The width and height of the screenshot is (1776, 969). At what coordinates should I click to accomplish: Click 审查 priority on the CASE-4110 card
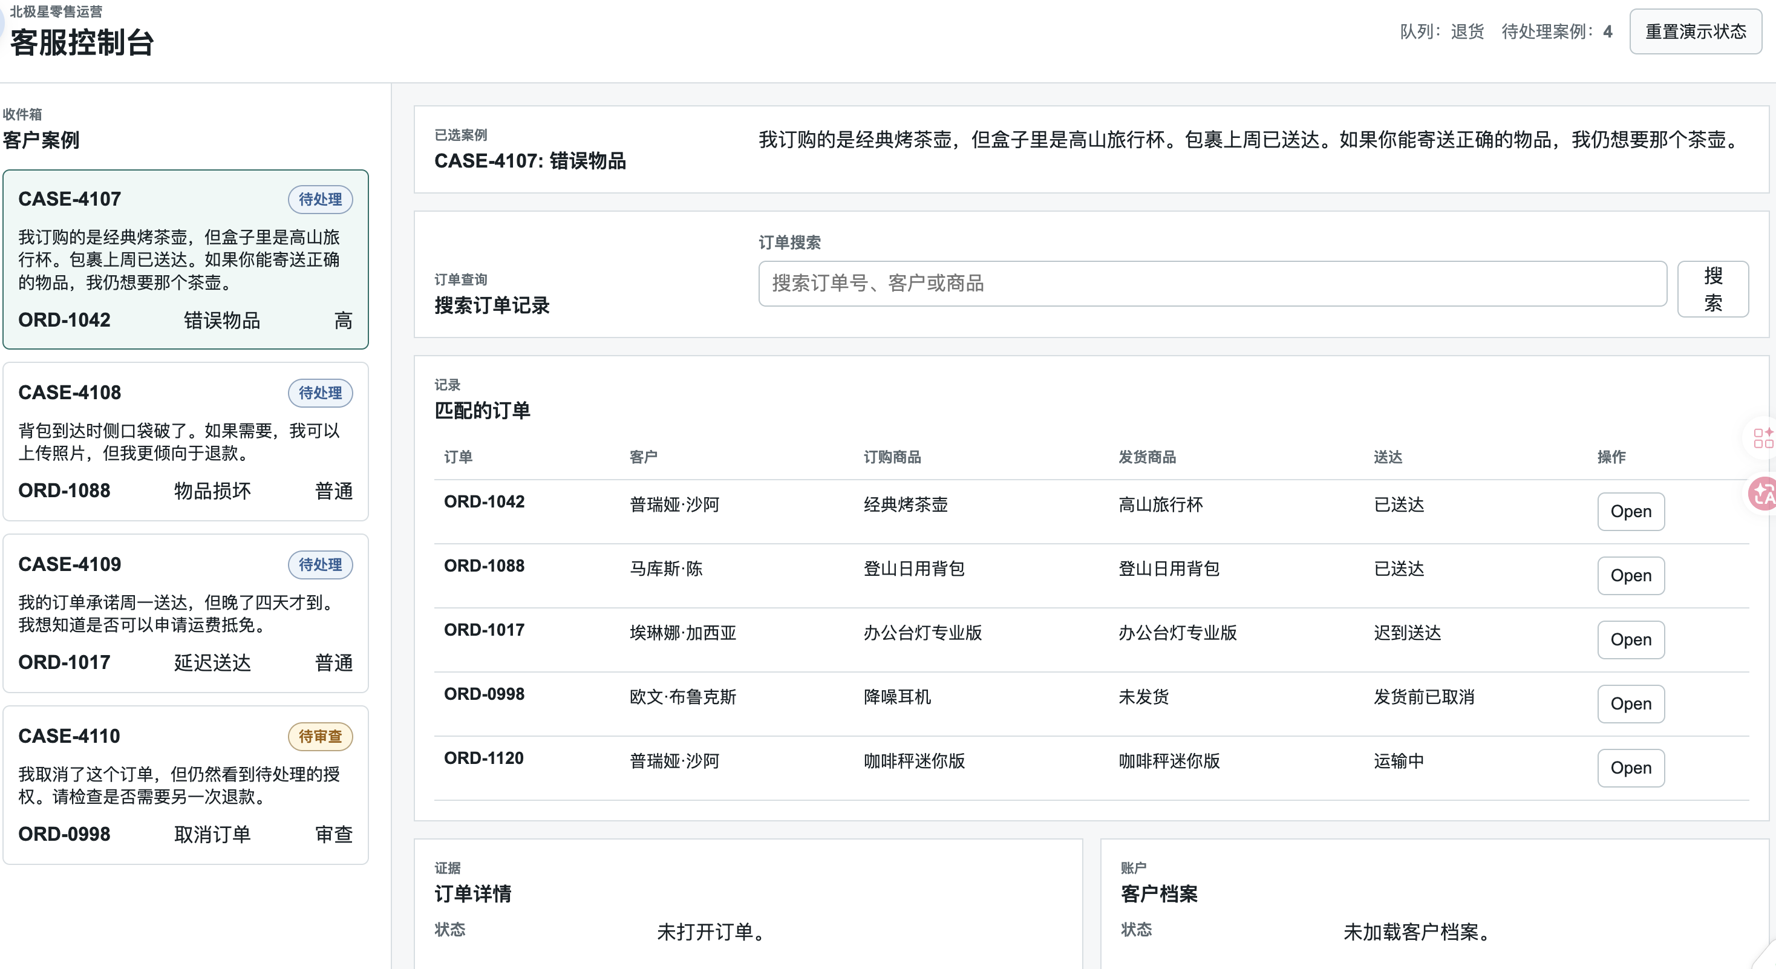334,834
